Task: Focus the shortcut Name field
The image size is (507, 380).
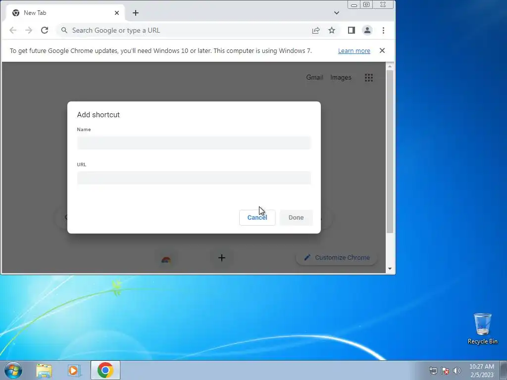Action: tap(194, 143)
